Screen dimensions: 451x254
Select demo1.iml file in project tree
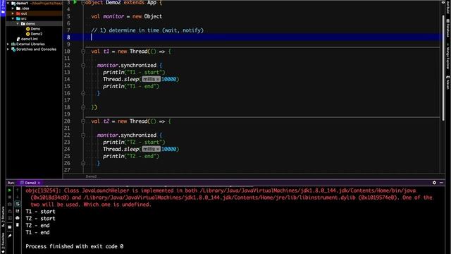tap(27, 39)
